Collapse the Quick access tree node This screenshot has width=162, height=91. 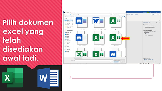(x=64, y=19)
